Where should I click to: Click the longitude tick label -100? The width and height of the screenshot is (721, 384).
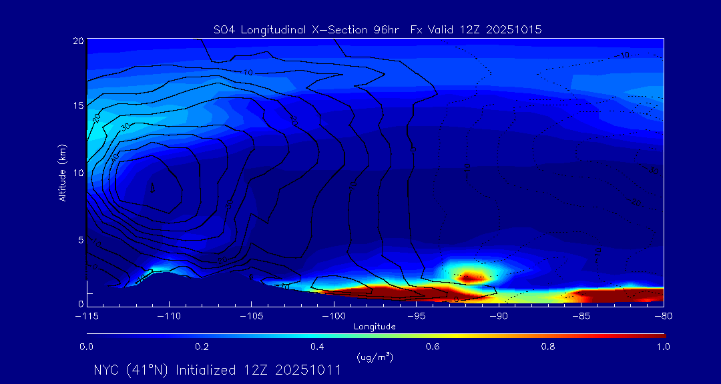point(334,316)
